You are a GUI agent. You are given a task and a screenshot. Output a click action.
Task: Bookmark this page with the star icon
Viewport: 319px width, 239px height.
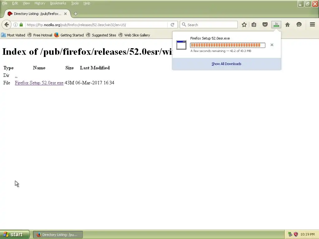(244, 25)
